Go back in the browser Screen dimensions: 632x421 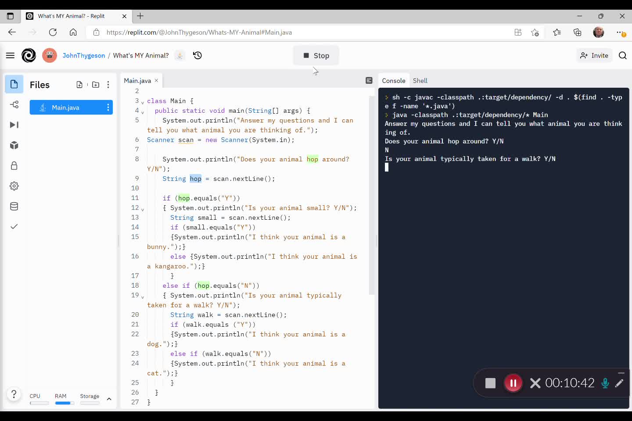click(x=12, y=32)
